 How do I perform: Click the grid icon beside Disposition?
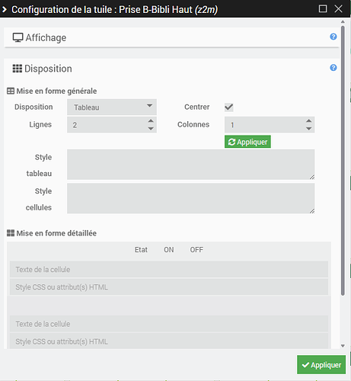tap(18, 69)
